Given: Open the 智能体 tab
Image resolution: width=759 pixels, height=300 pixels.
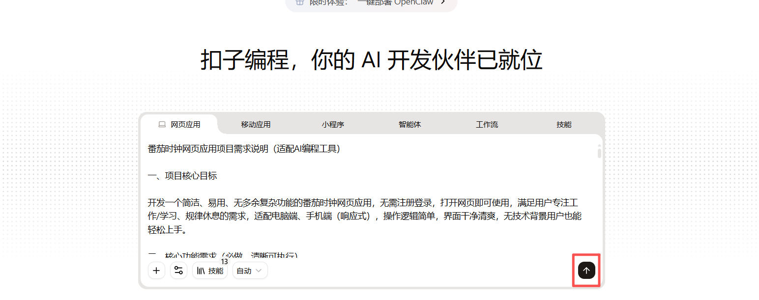Looking at the screenshot, I should [409, 124].
